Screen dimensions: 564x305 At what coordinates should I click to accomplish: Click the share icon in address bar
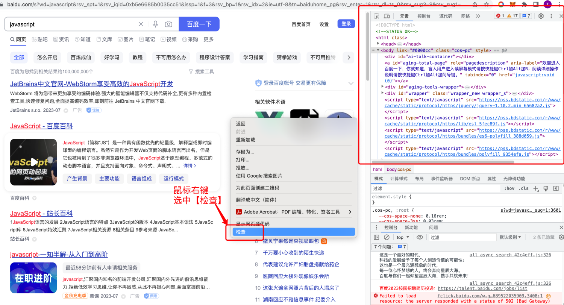click(475, 4)
